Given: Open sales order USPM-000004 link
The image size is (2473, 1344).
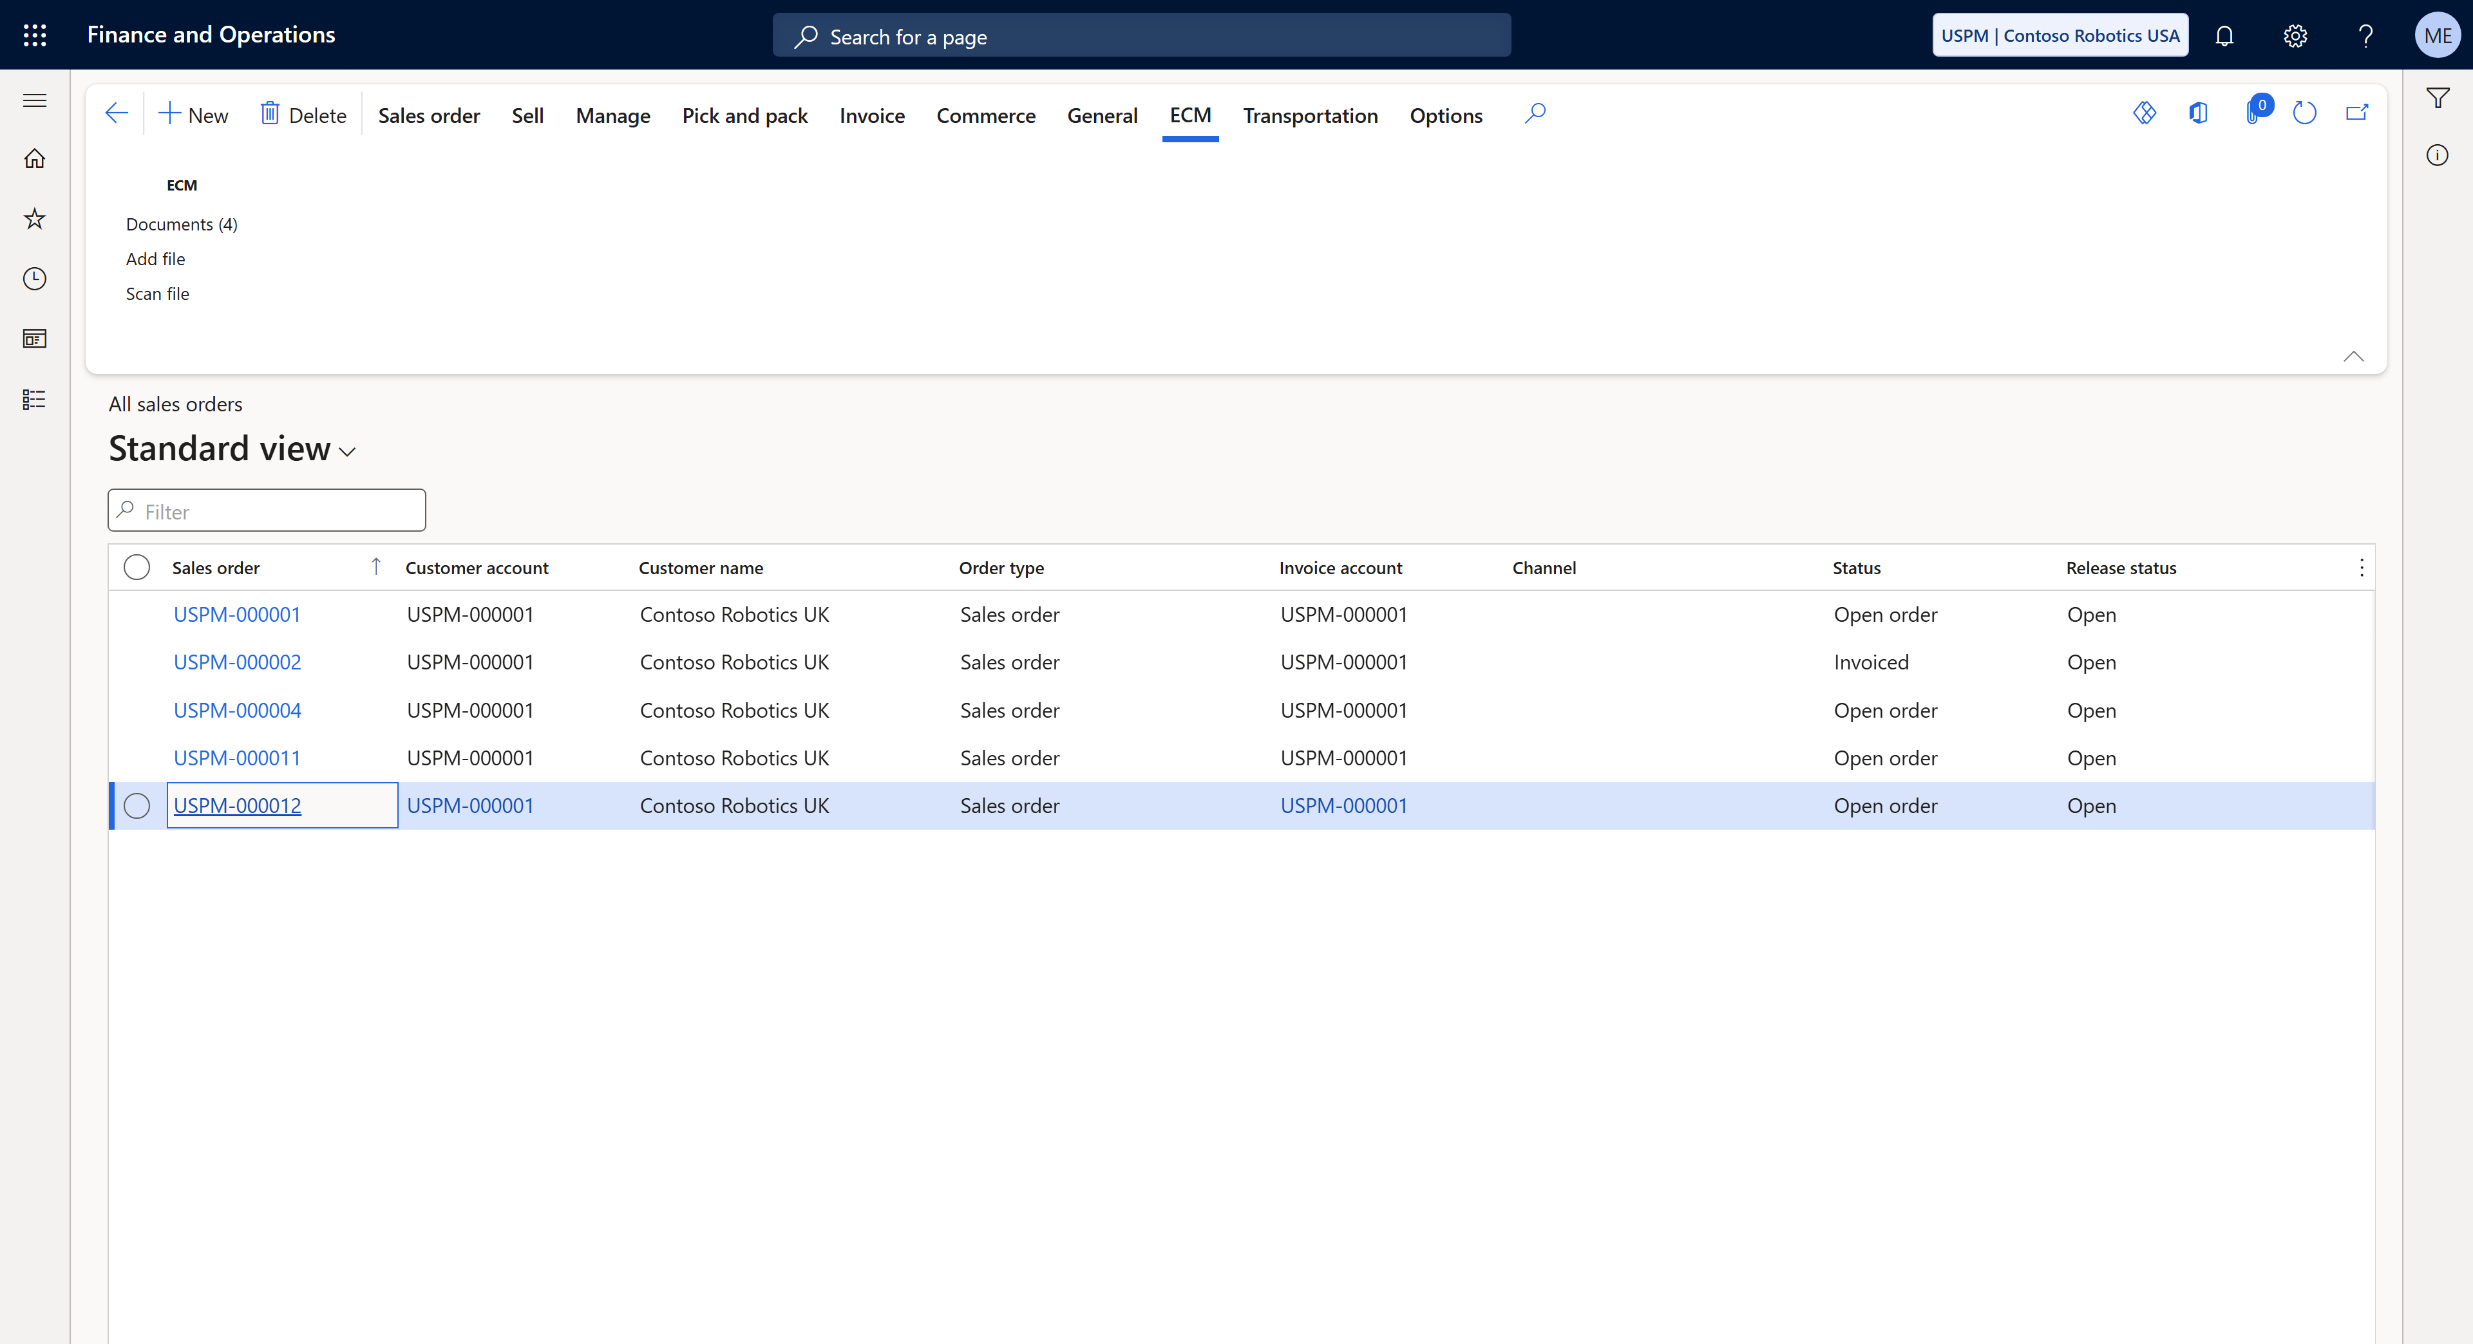Looking at the screenshot, I should (x=237, y=710).
